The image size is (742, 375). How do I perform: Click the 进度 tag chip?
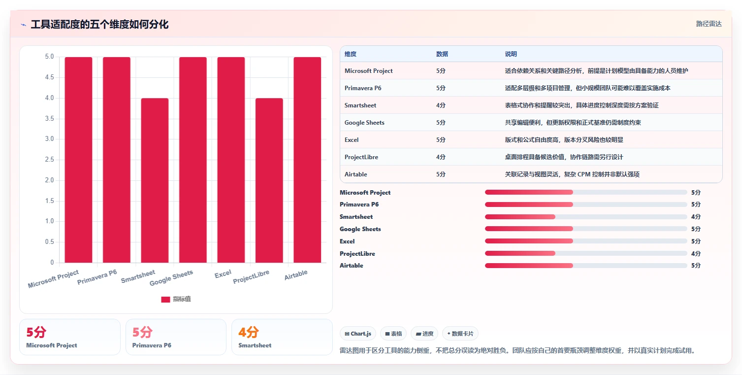(x=424, y=334)
